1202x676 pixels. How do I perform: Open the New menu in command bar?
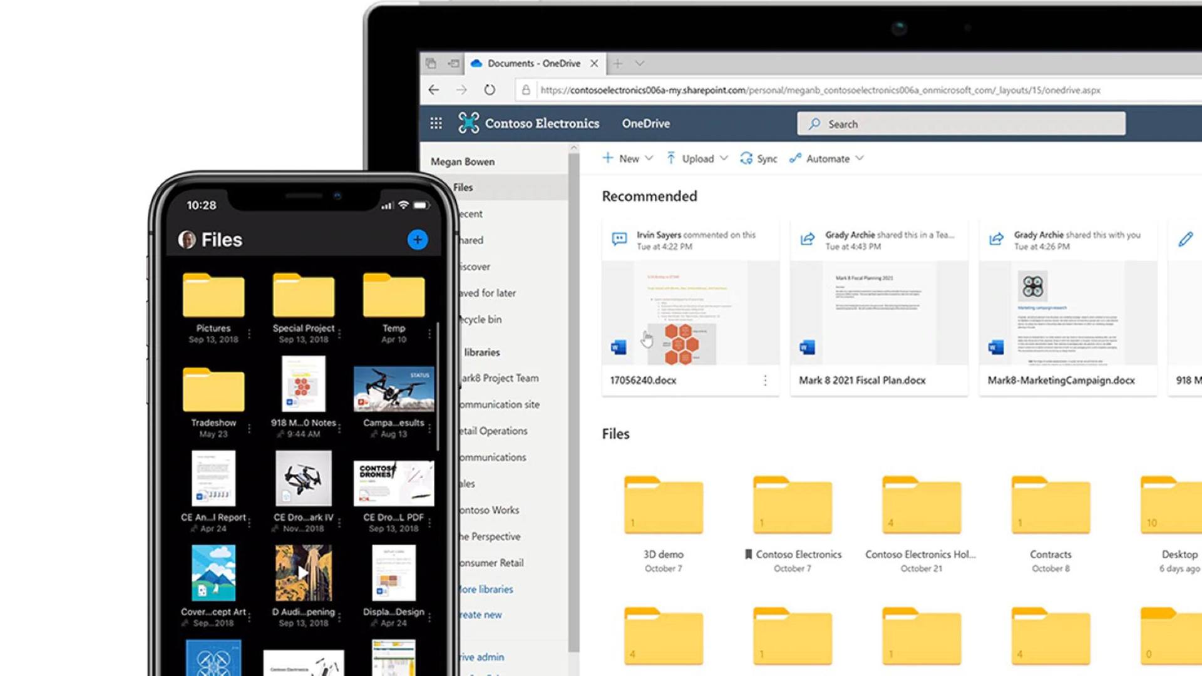[627, 158]
